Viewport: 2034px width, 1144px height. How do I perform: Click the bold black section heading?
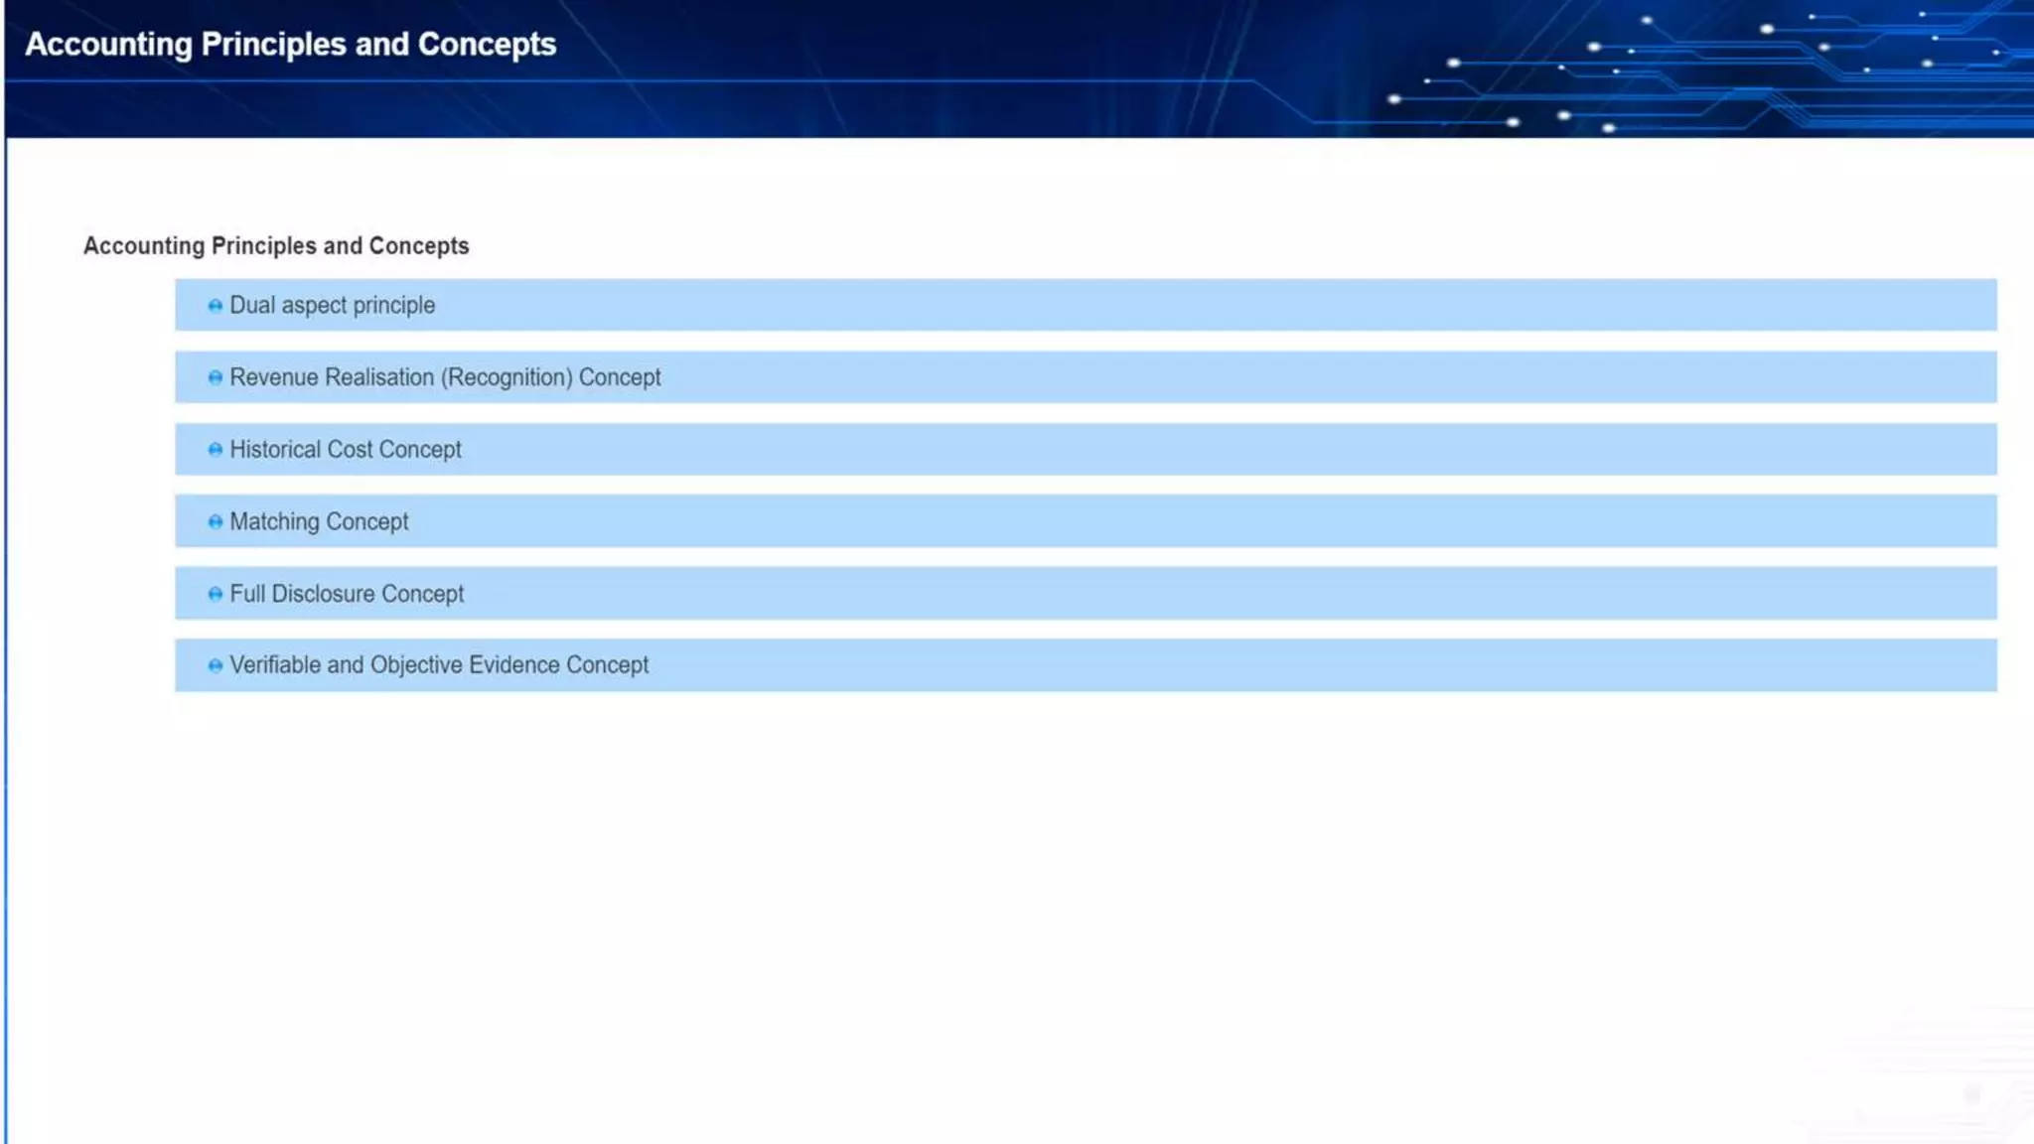tap(276, 246)
